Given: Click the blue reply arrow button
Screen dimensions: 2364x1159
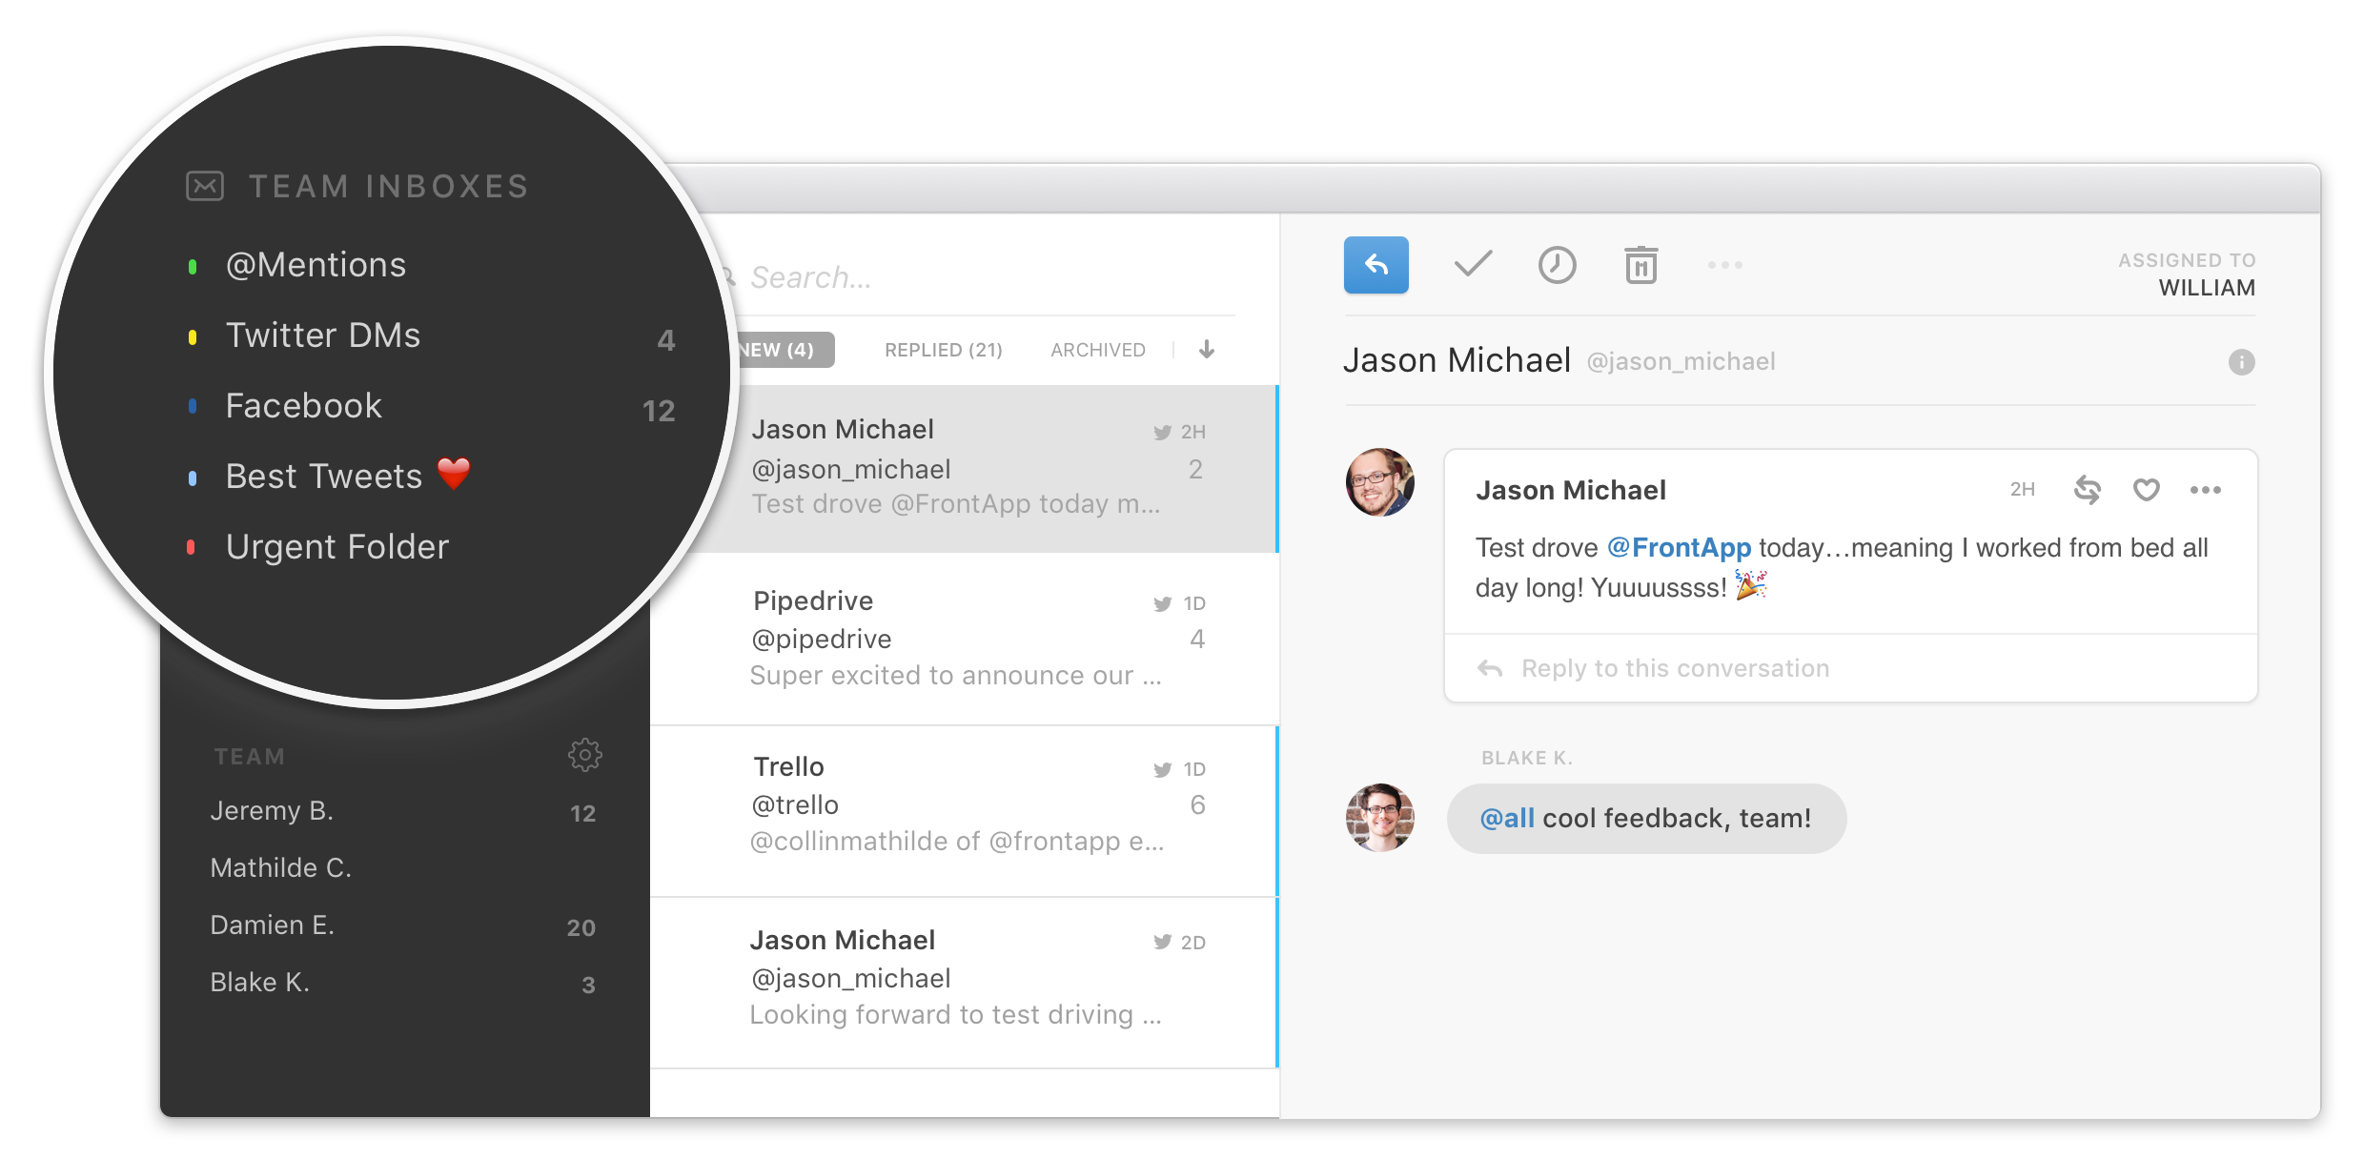Looking at the screenshot, I should [1376, 265].
